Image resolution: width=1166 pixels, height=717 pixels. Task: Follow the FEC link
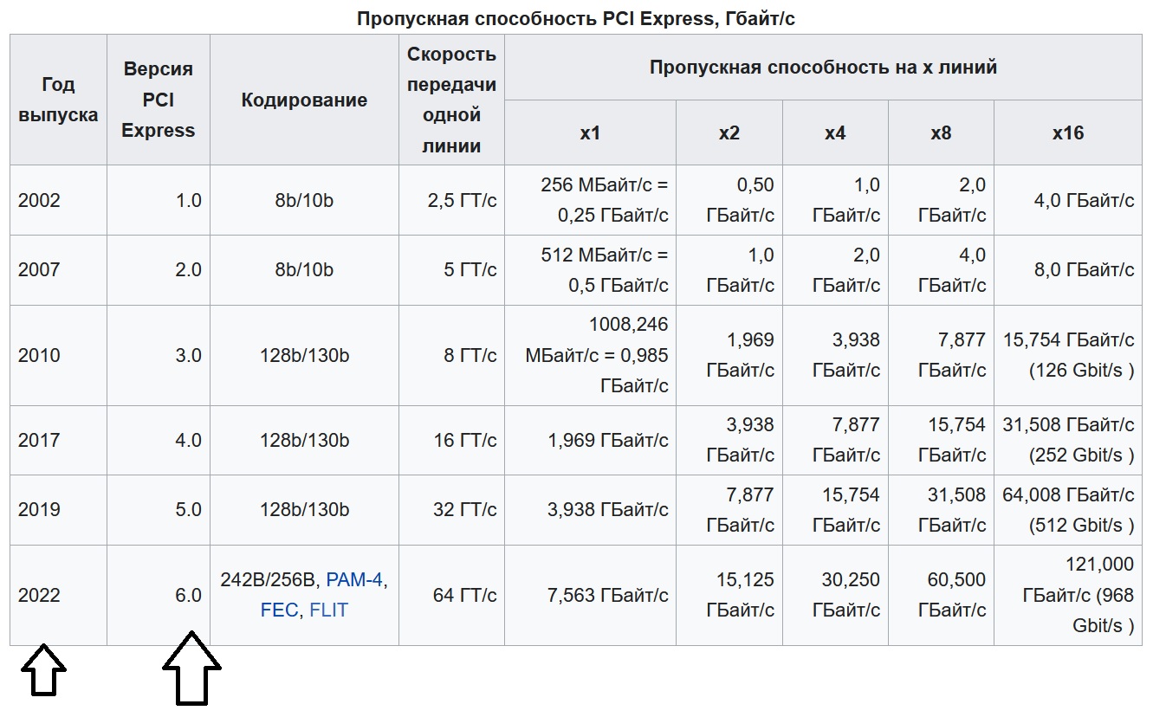pyautogui.click(x=279, y=610)
